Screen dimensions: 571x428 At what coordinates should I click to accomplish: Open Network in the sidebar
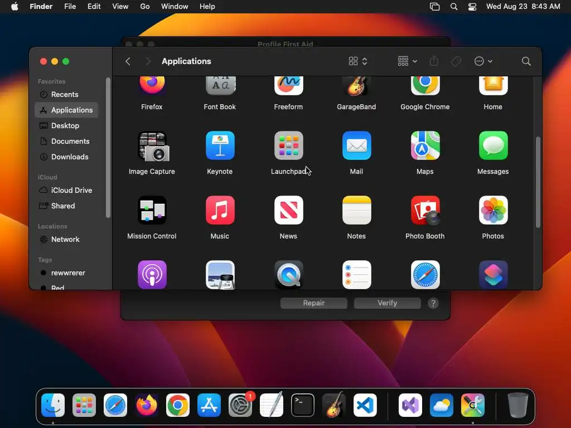coord(66,240)
